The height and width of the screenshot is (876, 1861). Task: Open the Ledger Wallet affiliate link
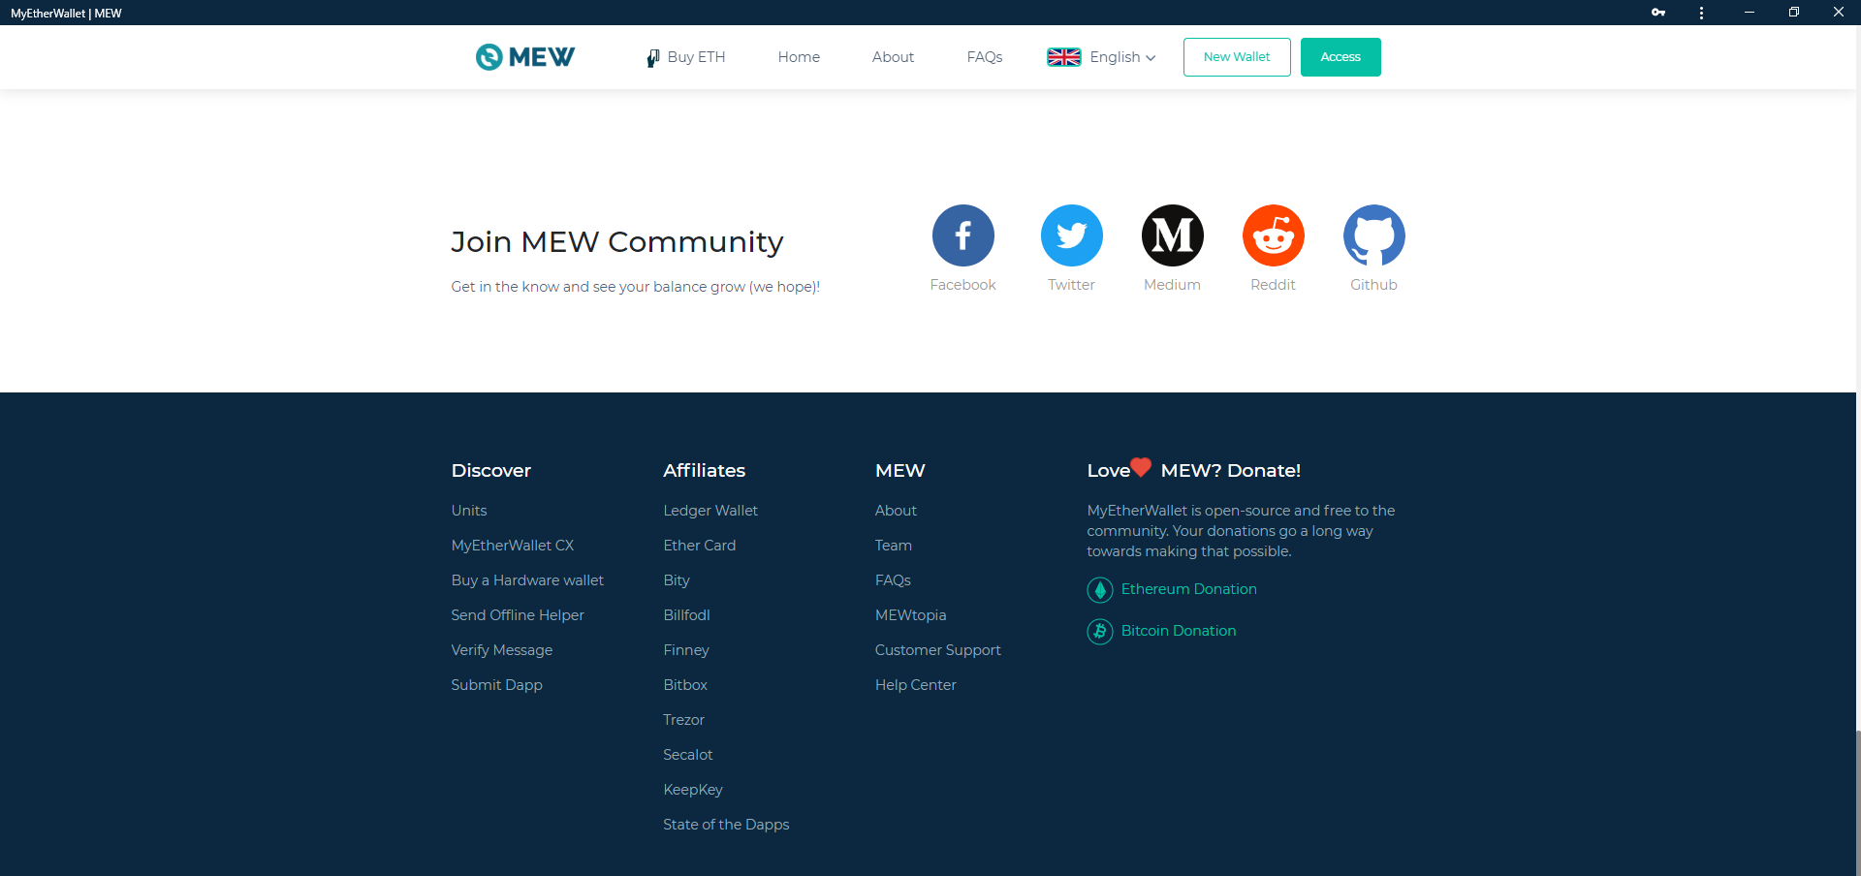[x=710, y=511]
